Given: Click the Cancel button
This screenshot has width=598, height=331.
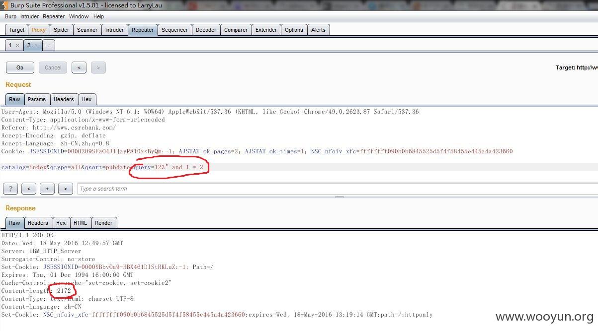Looking at the screenshot, I should [x=53, y=67].
